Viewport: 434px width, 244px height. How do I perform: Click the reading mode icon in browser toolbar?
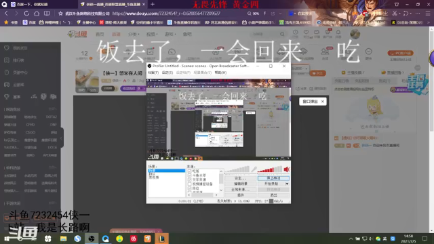click(47, 14)
